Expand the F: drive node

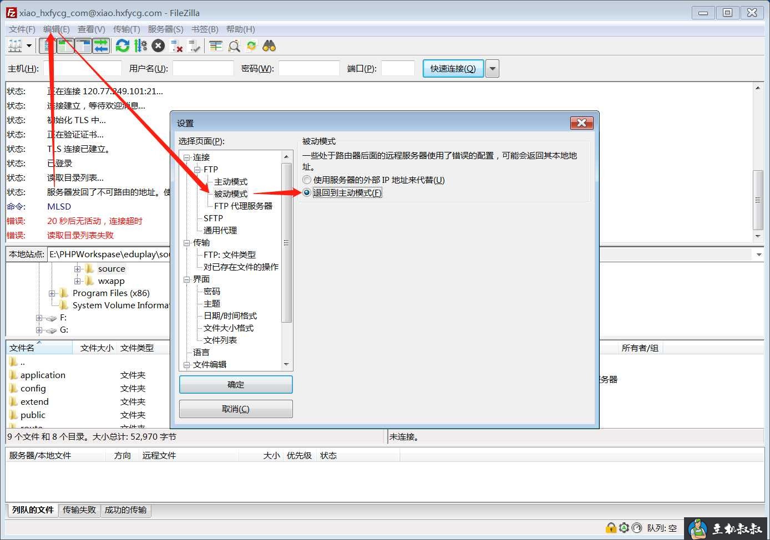pos(39,318)
